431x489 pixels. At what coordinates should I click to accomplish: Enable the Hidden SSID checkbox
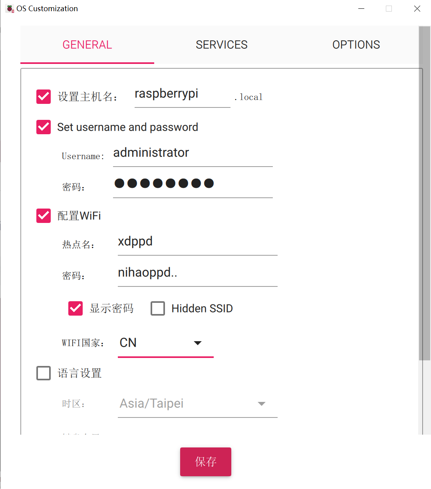pos(158,308)
